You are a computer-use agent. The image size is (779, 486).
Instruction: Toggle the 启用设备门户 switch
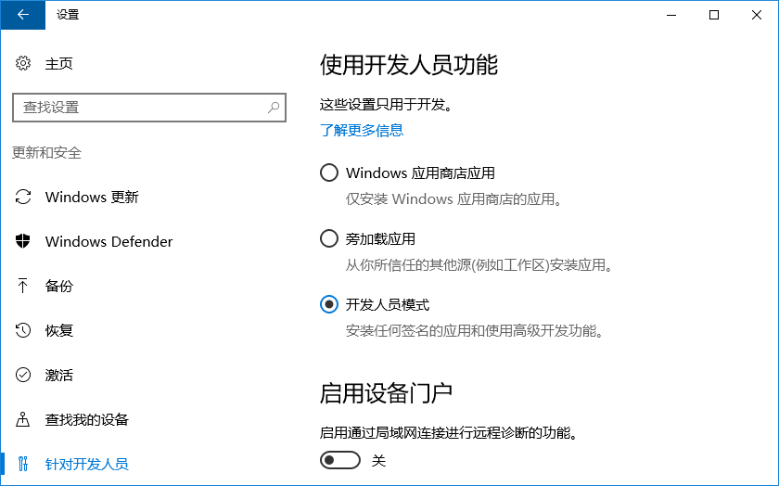pos(339,460)
